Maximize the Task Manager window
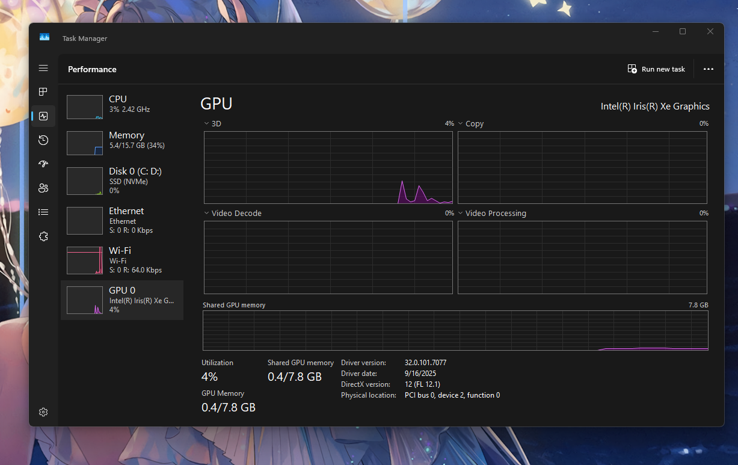This screenshot has height=465, width=738. (683, 31)
